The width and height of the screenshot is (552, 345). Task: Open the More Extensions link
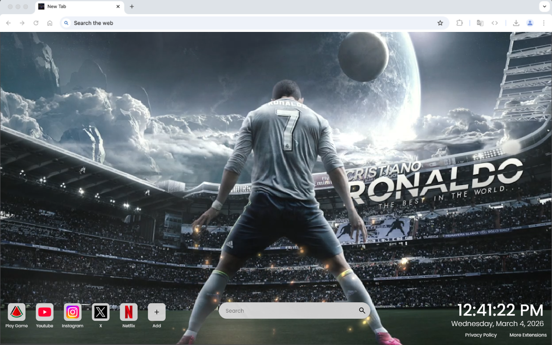click(x=528, y=335)
